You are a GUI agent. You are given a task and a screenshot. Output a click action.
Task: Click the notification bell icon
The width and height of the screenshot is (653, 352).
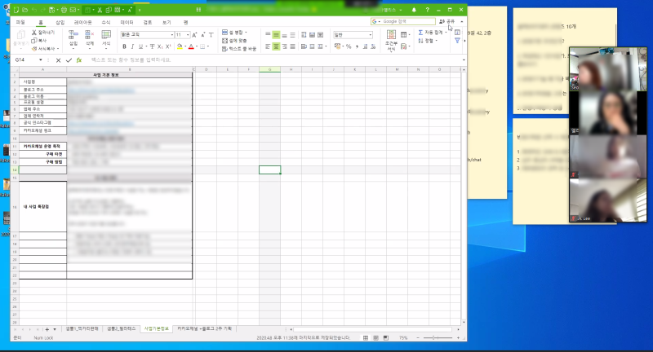click(x=414, y=10)
